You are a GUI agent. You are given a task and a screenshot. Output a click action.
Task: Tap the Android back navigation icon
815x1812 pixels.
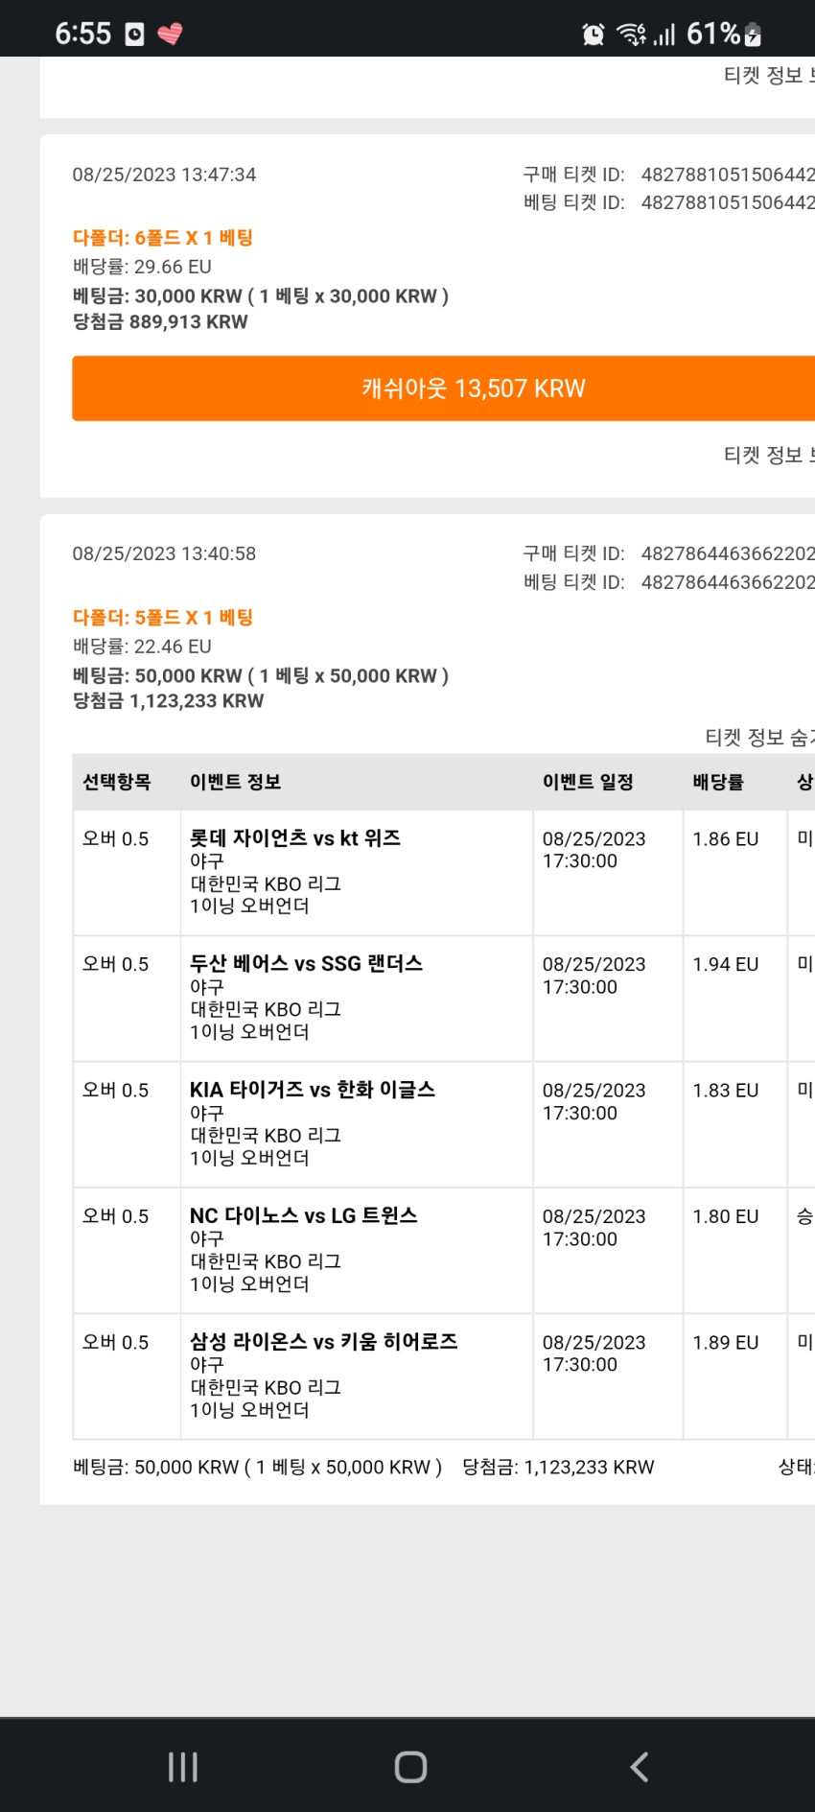pos(640,1766)
